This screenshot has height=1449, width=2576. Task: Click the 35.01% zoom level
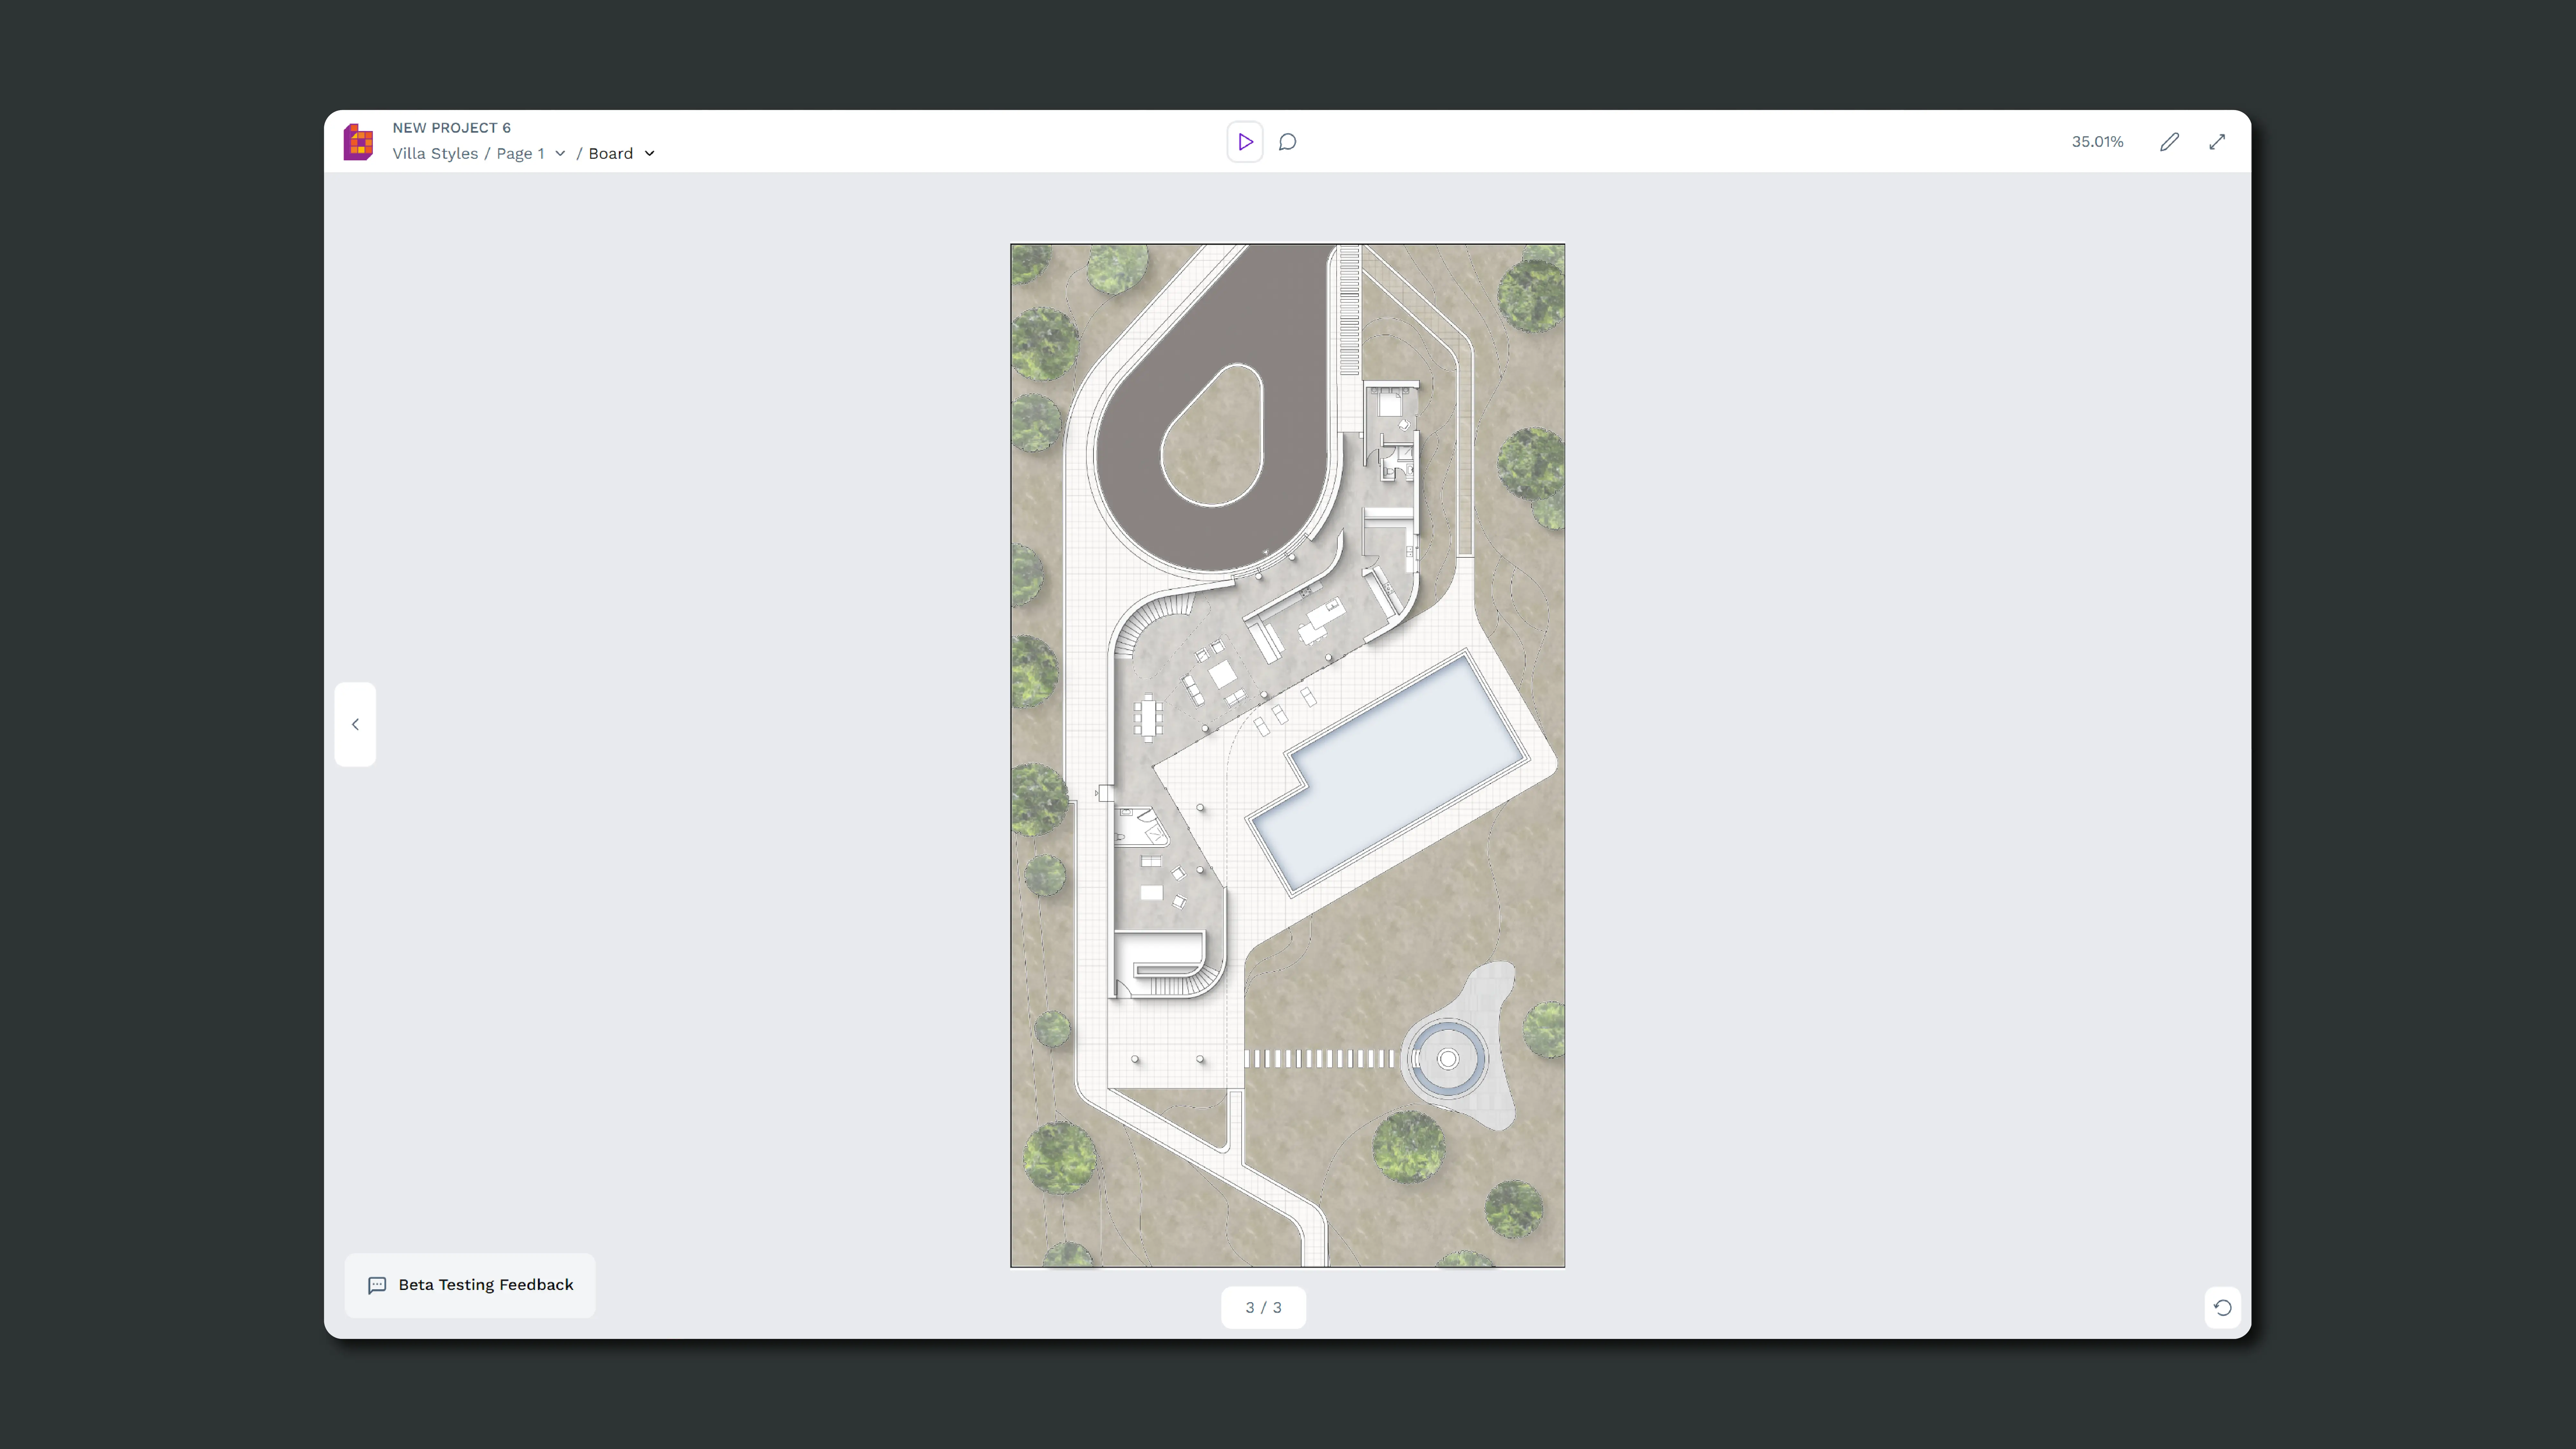coord(2097,142)
